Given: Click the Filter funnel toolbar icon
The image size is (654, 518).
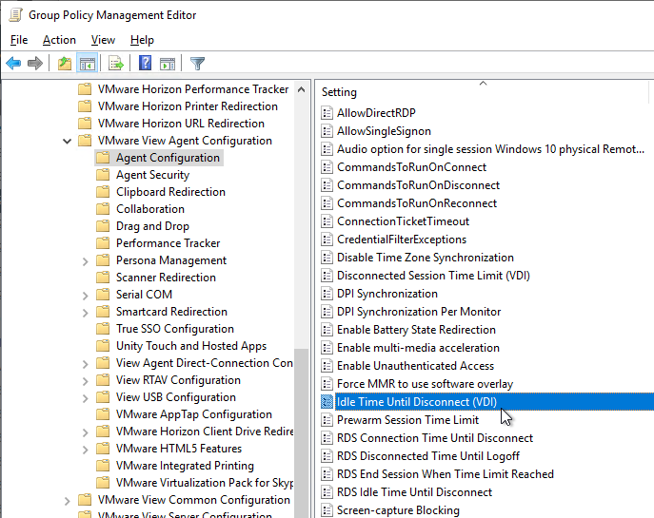Looking at the screenshot, I should tap(197, 64).
